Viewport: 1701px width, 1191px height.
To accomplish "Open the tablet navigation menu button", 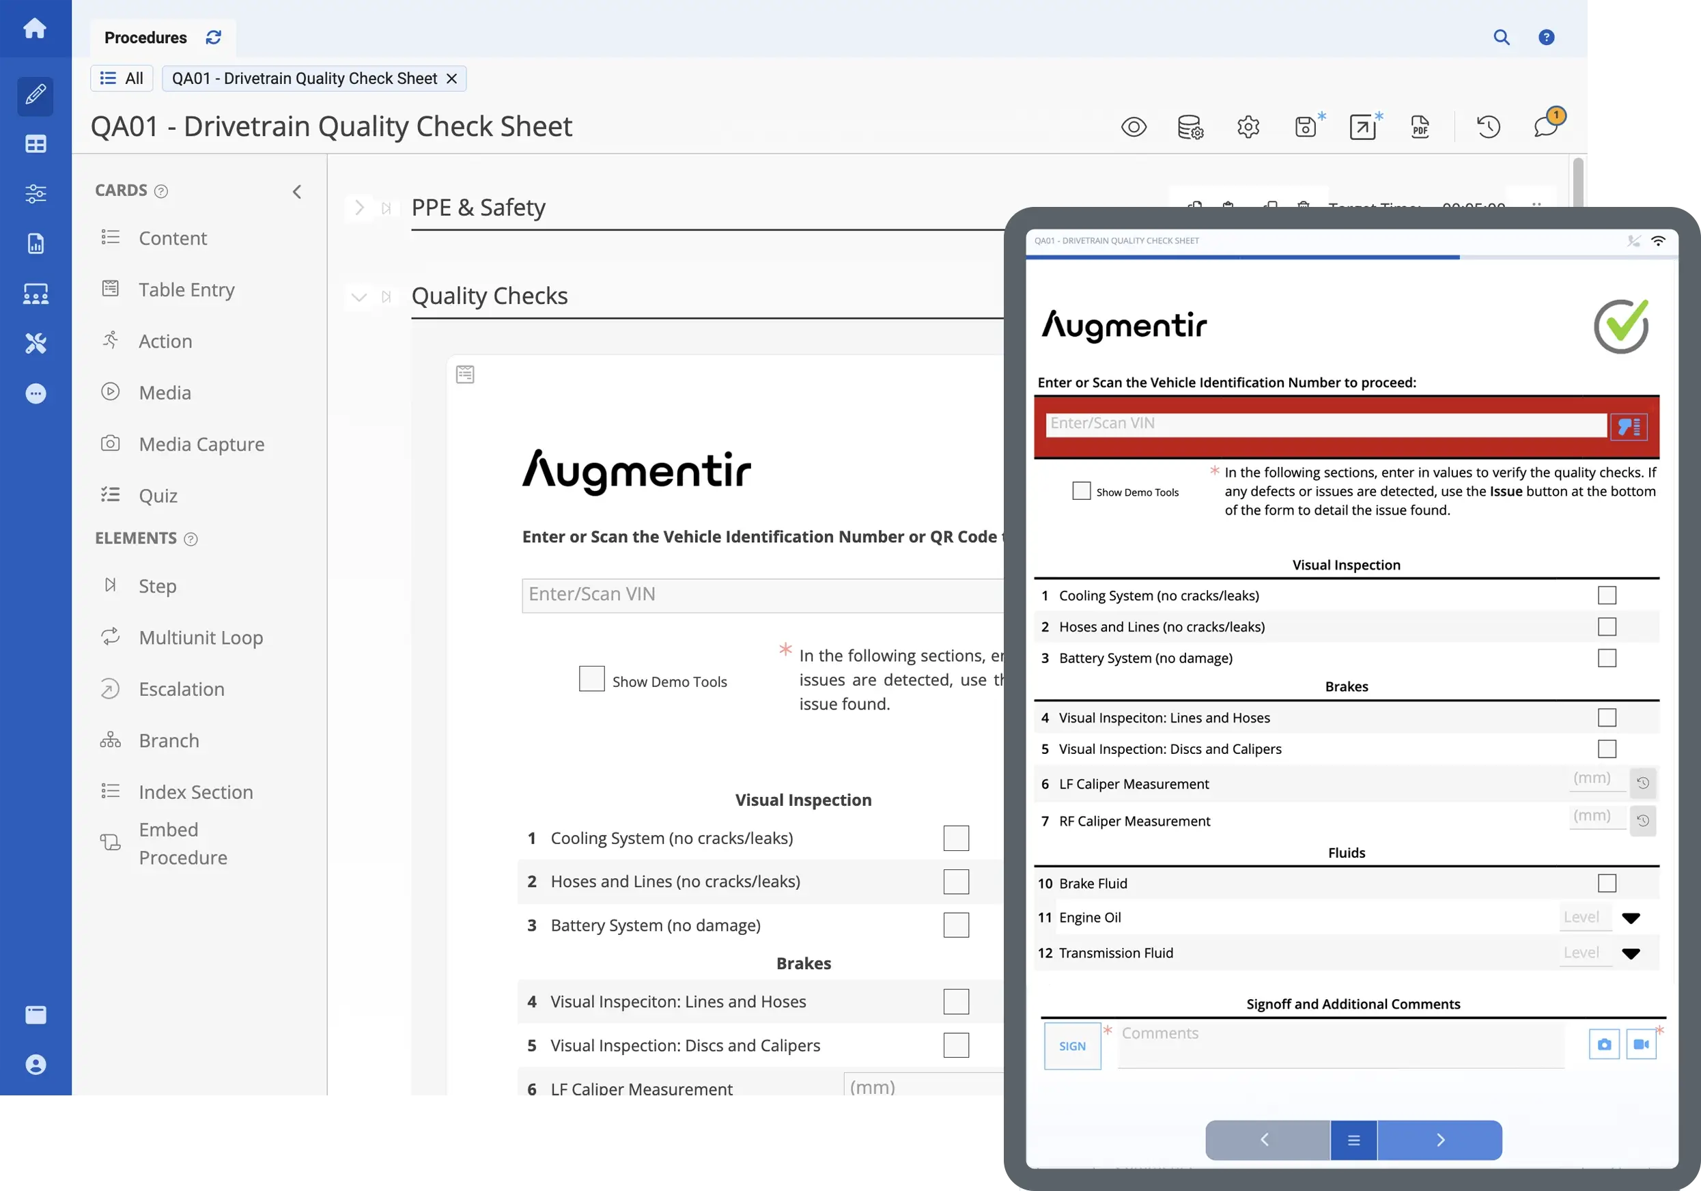I will click(1353, 1140).
